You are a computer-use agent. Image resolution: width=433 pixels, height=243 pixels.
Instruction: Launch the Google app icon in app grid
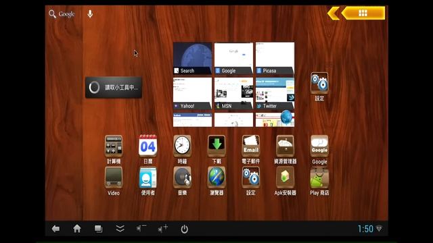click(x=319, y=146)
